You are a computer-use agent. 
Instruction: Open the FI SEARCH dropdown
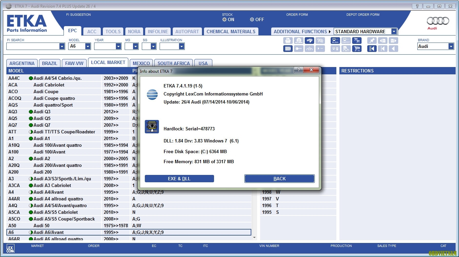click(62, 47)
